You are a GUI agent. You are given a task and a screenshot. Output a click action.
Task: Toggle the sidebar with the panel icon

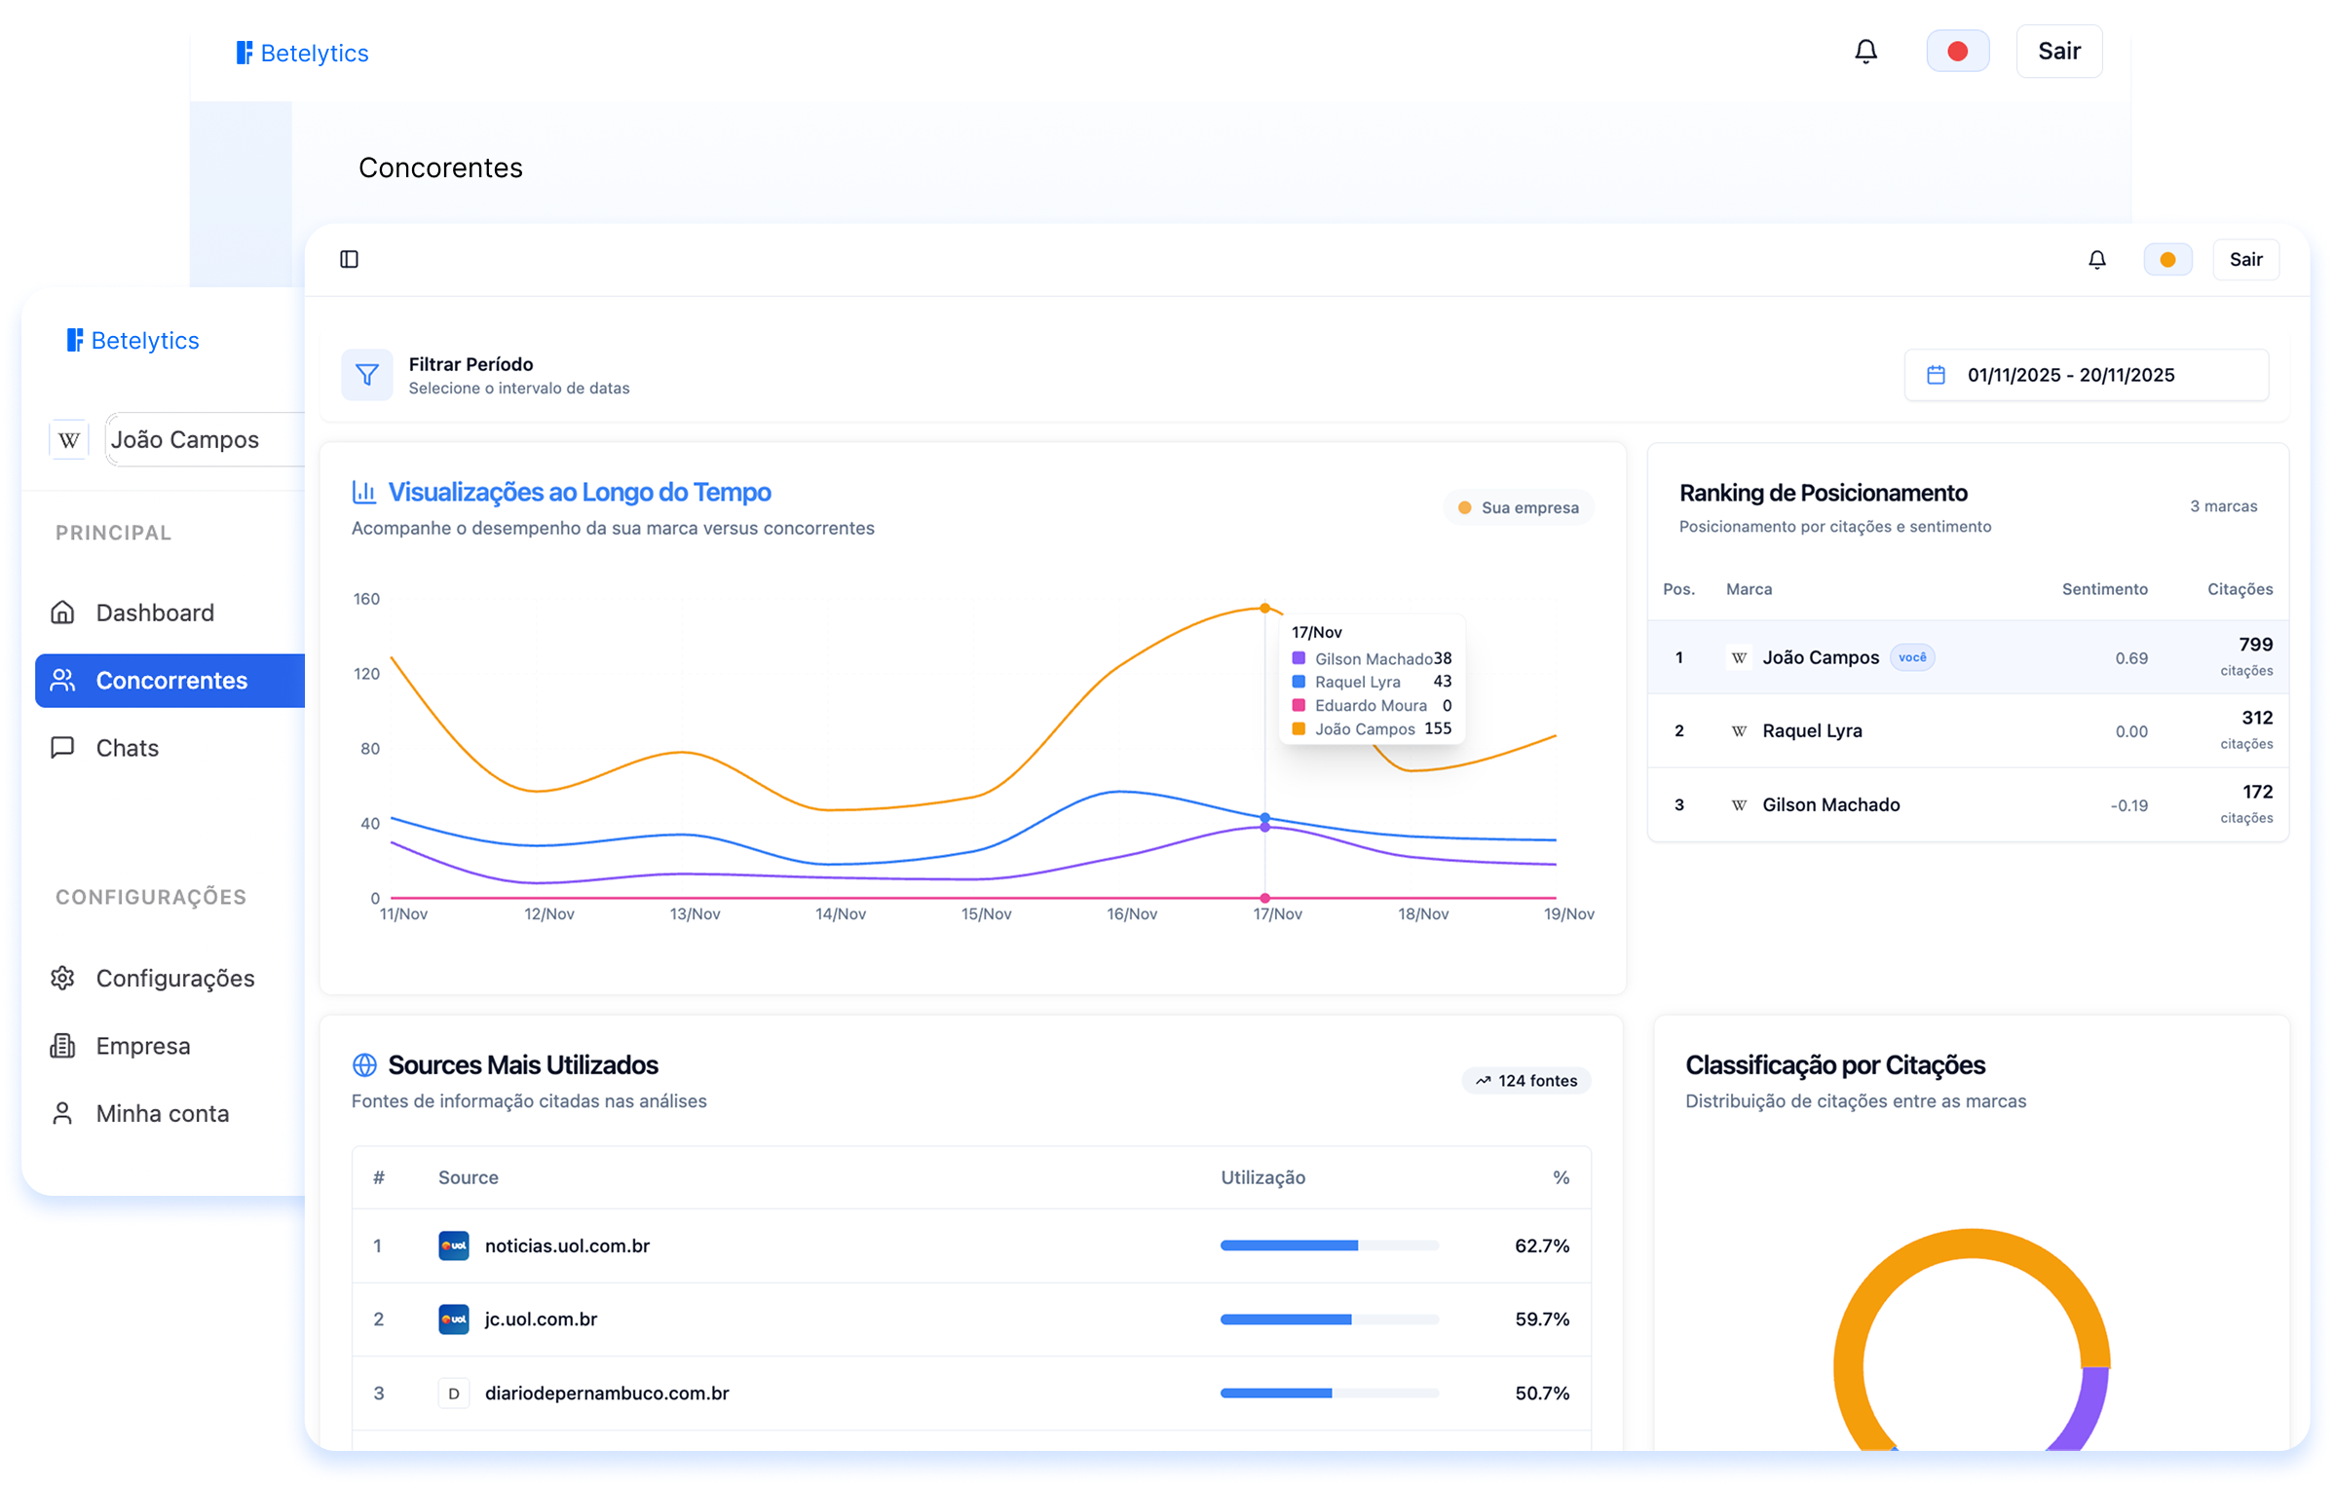click(351, 259)
